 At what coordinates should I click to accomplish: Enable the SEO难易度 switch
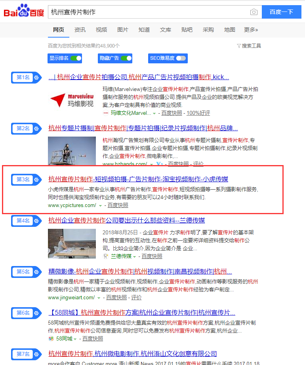tap(181, 58)
